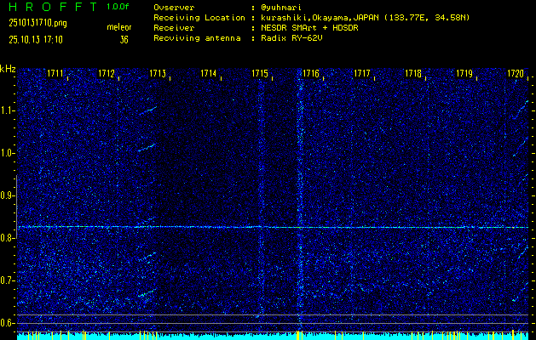Click the 1711 time marker
This screenshot has width=536, height=340.
(55, 75)
